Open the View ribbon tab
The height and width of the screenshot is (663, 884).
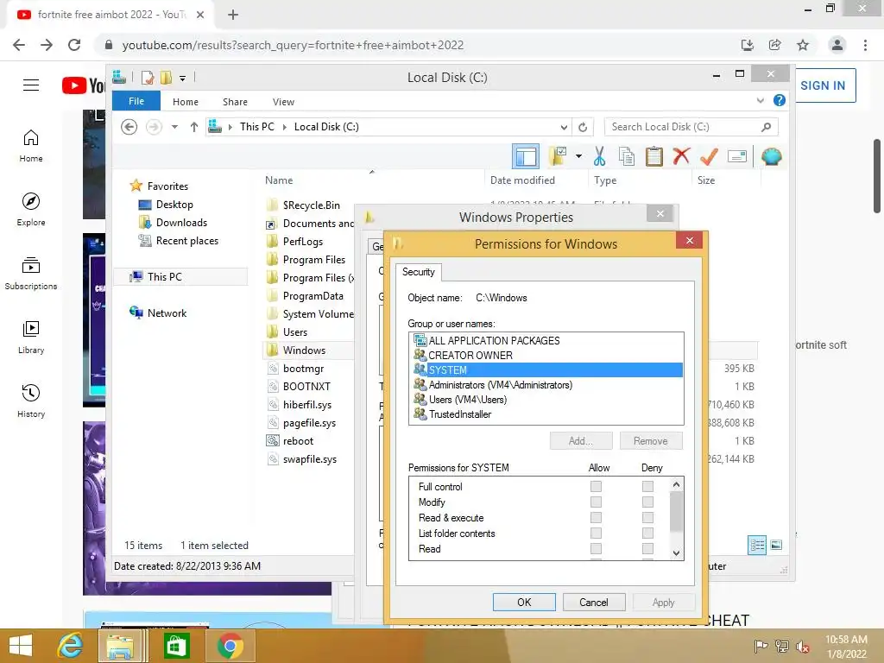283,102
